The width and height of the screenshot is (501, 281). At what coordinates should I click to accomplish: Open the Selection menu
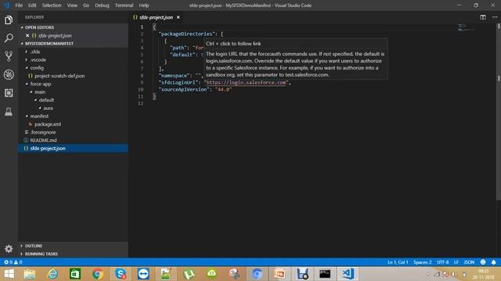pos(52,5)
